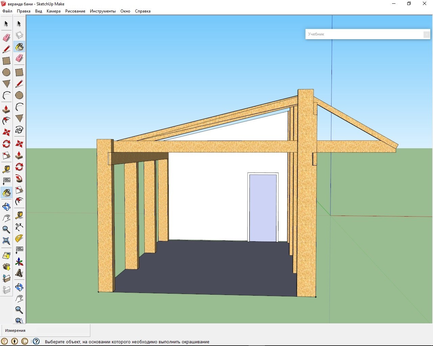The image size is (433, 346).
Task: Click the Zoom Extents icon
Action: [x=6, y=241]
